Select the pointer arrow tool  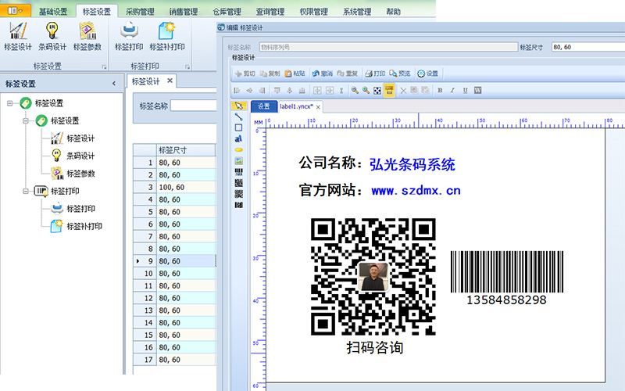[x=239, y=106]
